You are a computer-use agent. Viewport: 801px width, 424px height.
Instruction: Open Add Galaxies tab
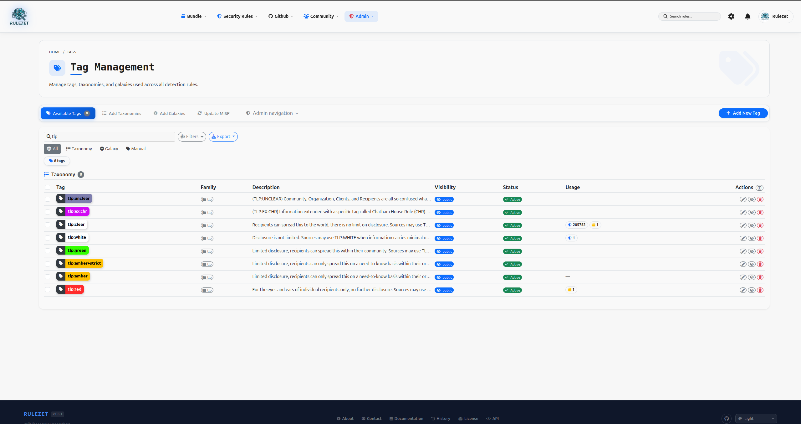click(x=169, y=113)
